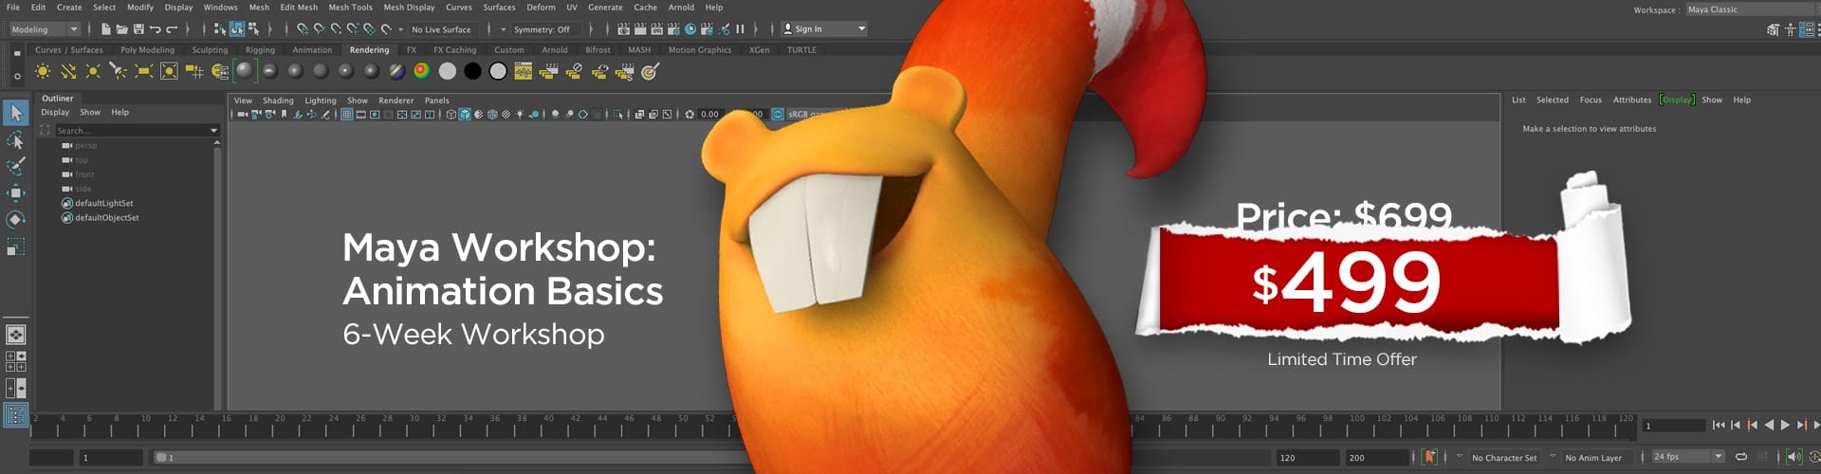This screenshot has height=474, width=1821.
Task: Click the light gray outlined shader sphere
Action: [x=498, y=71]
